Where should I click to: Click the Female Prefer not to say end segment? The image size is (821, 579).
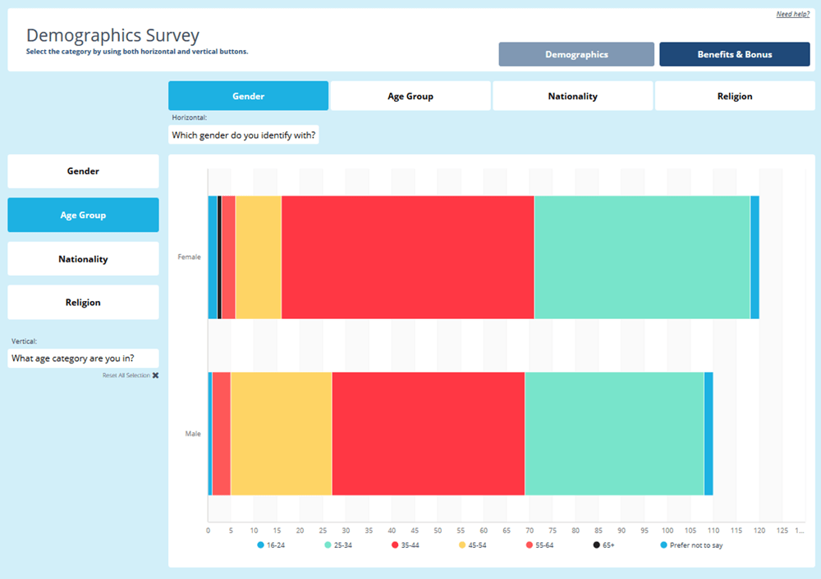tap(755, 258)
